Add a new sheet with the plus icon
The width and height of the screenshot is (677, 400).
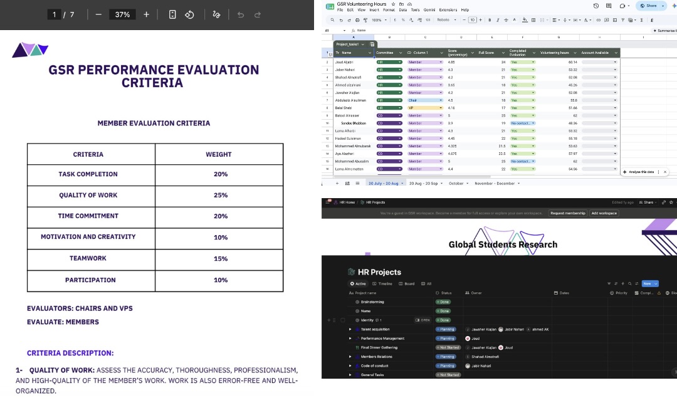337,183
